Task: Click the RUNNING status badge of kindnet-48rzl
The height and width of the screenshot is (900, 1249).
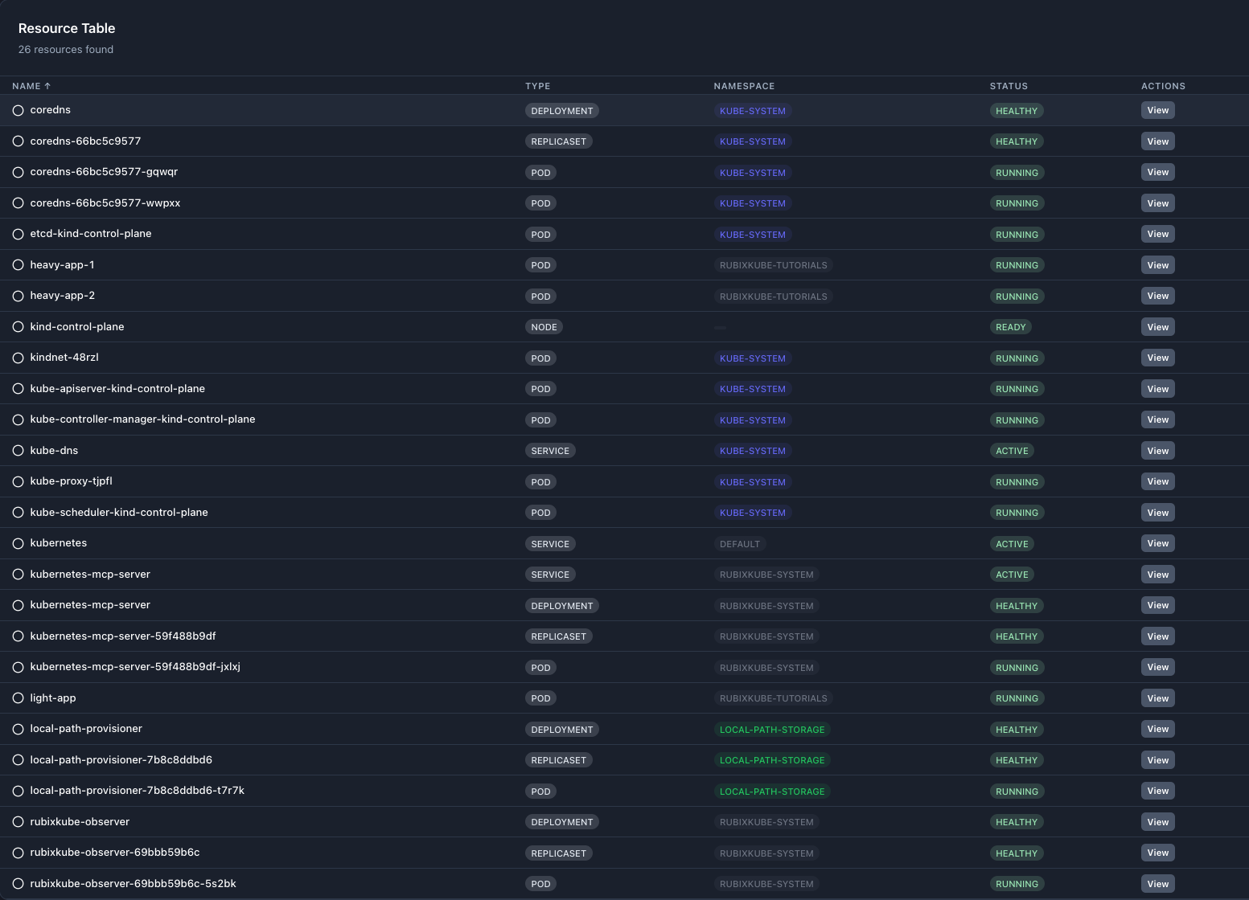Action: coord(1017,358)
